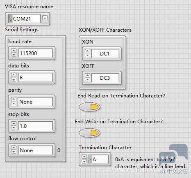Select the parity None field
Screen dimensions: 191x178
35,102
